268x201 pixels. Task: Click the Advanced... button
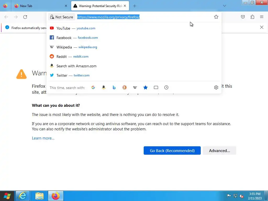(x=220, y=150)
